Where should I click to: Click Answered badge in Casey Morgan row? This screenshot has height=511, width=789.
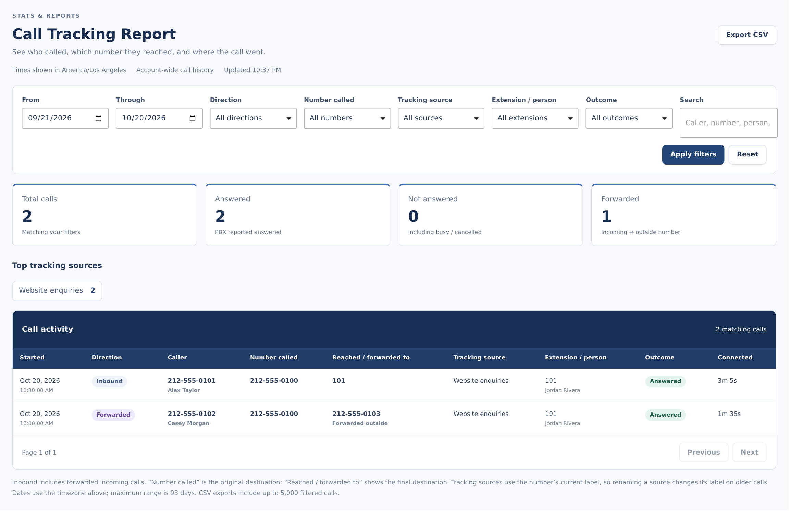(x=665, y=415)
